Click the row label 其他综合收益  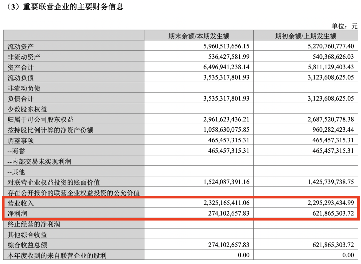(27, 235)
